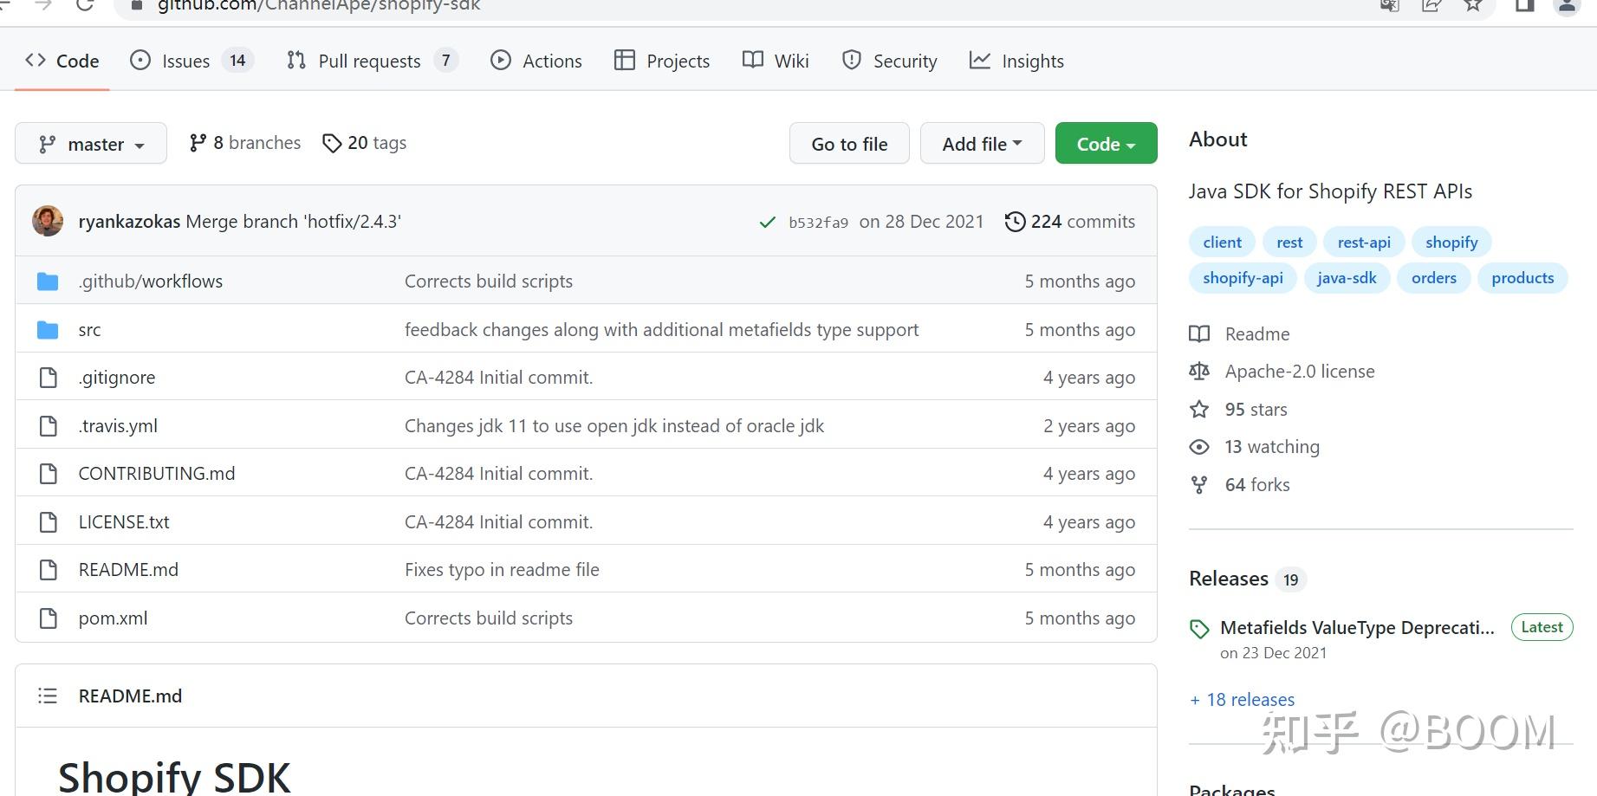Screen dimensions: 1597x796
Task: Select the java-sdk topic tag
Action: [x=1347, y=278]
